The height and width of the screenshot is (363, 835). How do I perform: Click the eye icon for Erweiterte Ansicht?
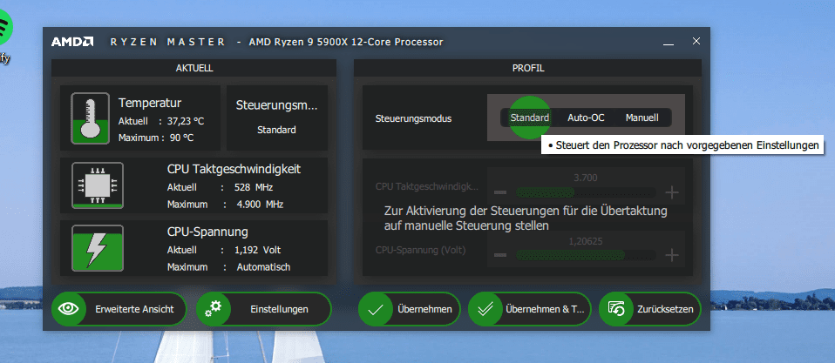(69, 309)
